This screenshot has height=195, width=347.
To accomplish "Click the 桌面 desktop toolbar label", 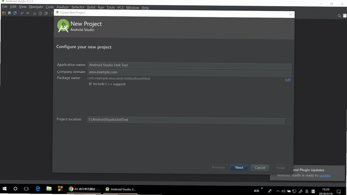I will tap(256, 191).
